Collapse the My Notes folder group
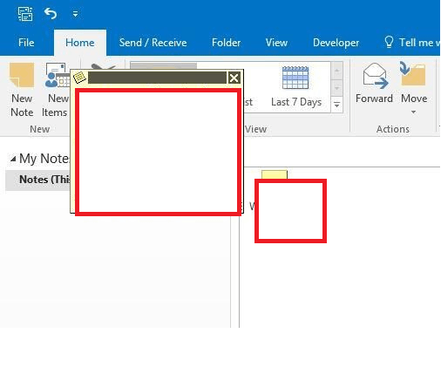Viewport: 441px width, 381px height. (x=13, y=159)
